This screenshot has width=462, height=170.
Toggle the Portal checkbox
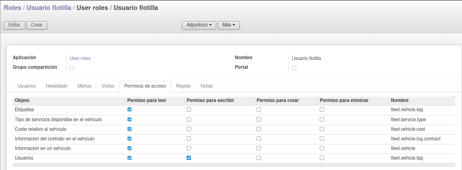(294, 68)
